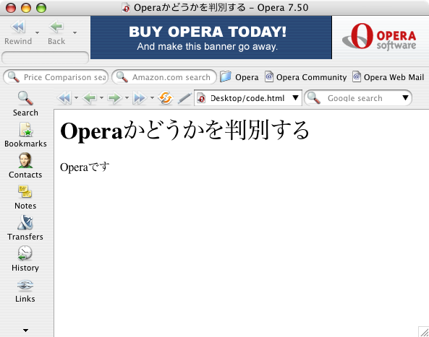Click the wand pencil icon

pos(184,98)
